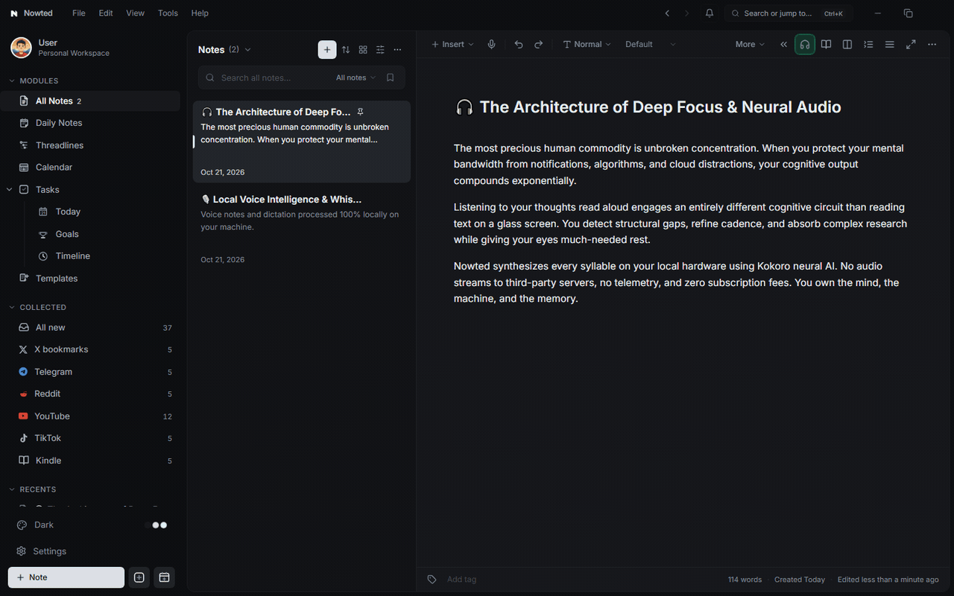Open notes list filter sliders icon

pos(380,50)
